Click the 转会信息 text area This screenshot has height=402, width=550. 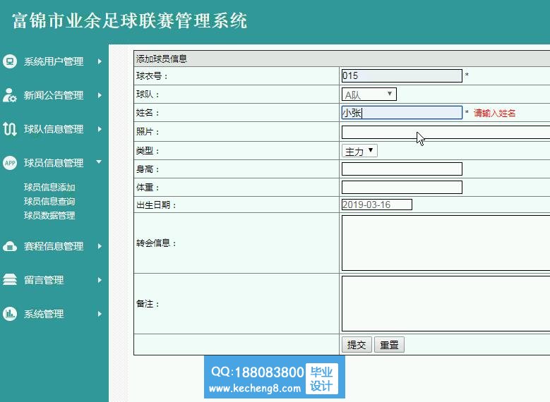point(446,243)
